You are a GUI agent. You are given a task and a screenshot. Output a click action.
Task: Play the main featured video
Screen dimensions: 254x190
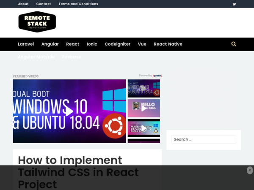click(69, 111)
